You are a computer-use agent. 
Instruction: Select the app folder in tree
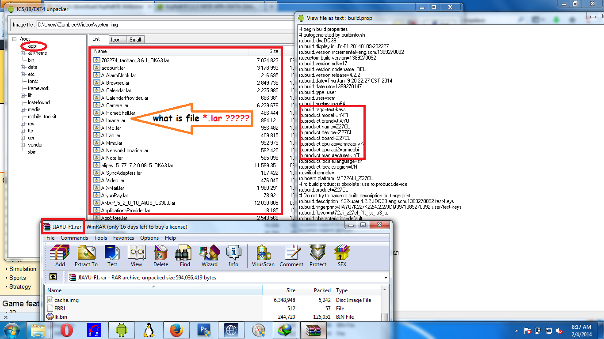pos(32,46)
